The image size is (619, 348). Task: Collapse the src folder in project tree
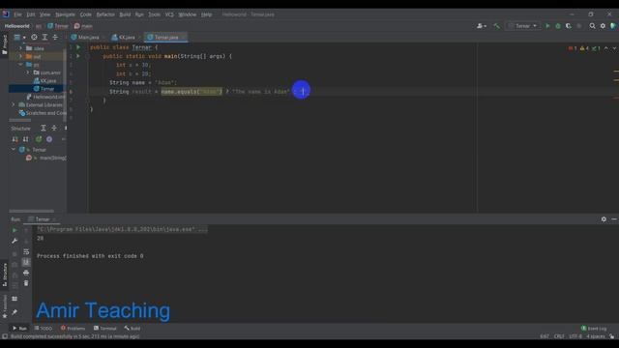(x=20, y=65)
